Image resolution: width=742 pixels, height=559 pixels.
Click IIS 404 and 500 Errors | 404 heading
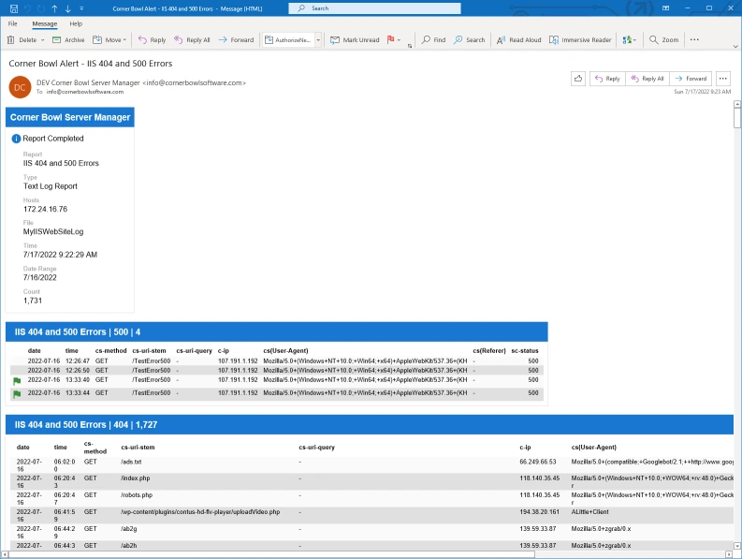coord(86,425)
